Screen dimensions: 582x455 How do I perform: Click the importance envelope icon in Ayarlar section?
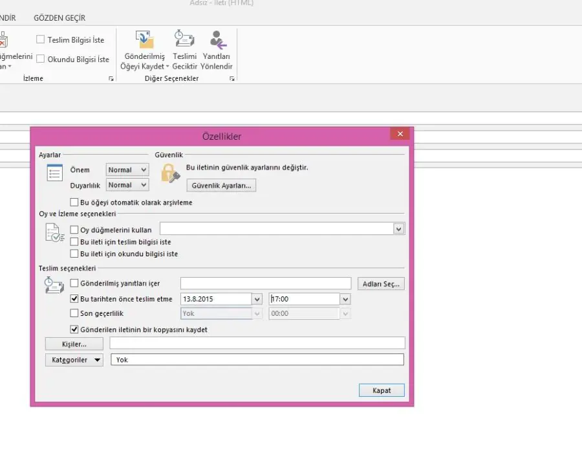[53, 172]
